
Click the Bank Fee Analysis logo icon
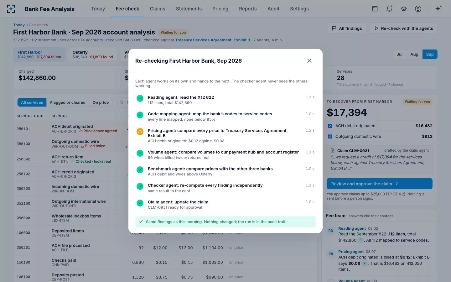(11, 9)
